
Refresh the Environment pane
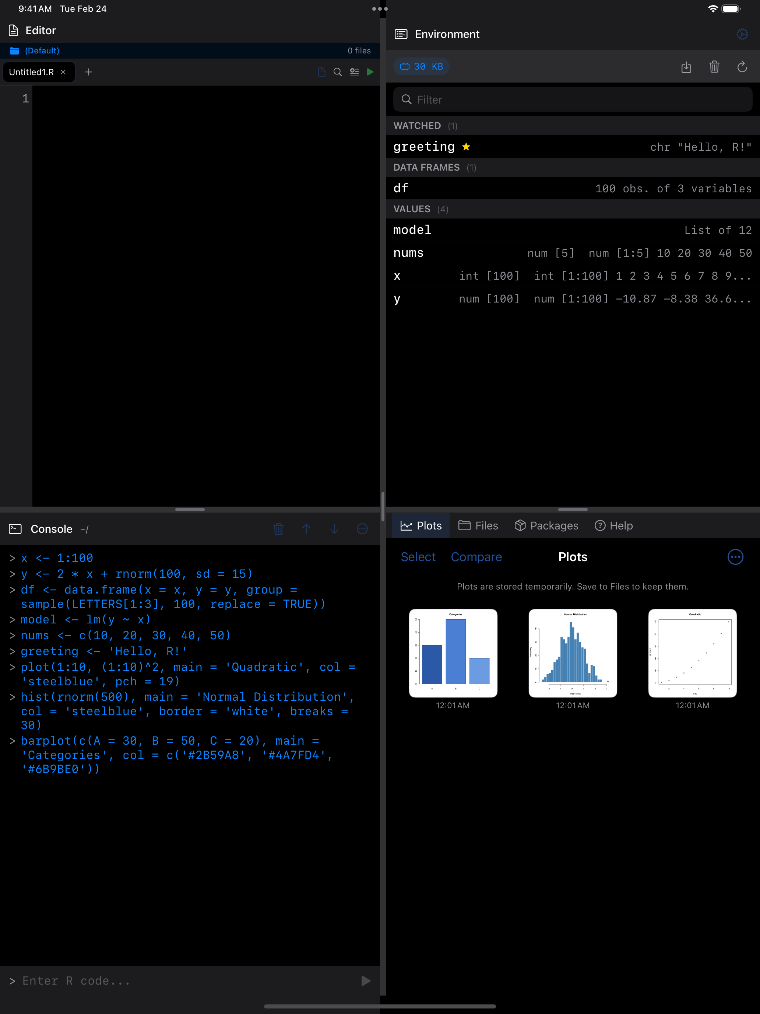tap(742, 67)
